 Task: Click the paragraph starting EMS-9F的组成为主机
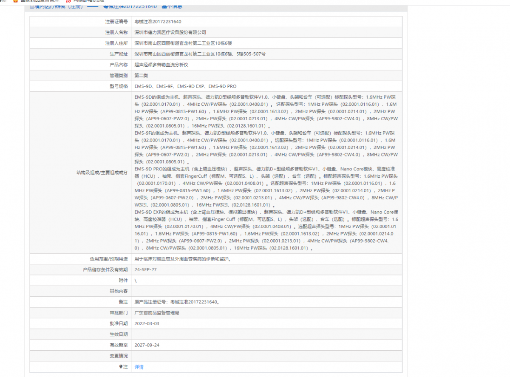click(x=266, y=147)
